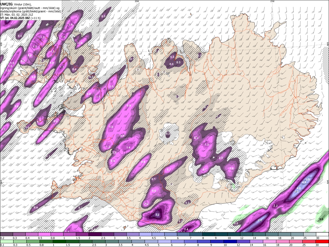Select the '2.4' value at the south coast
Image resolution: width=329 pixels, height=247 pixels.
point(186,229)
